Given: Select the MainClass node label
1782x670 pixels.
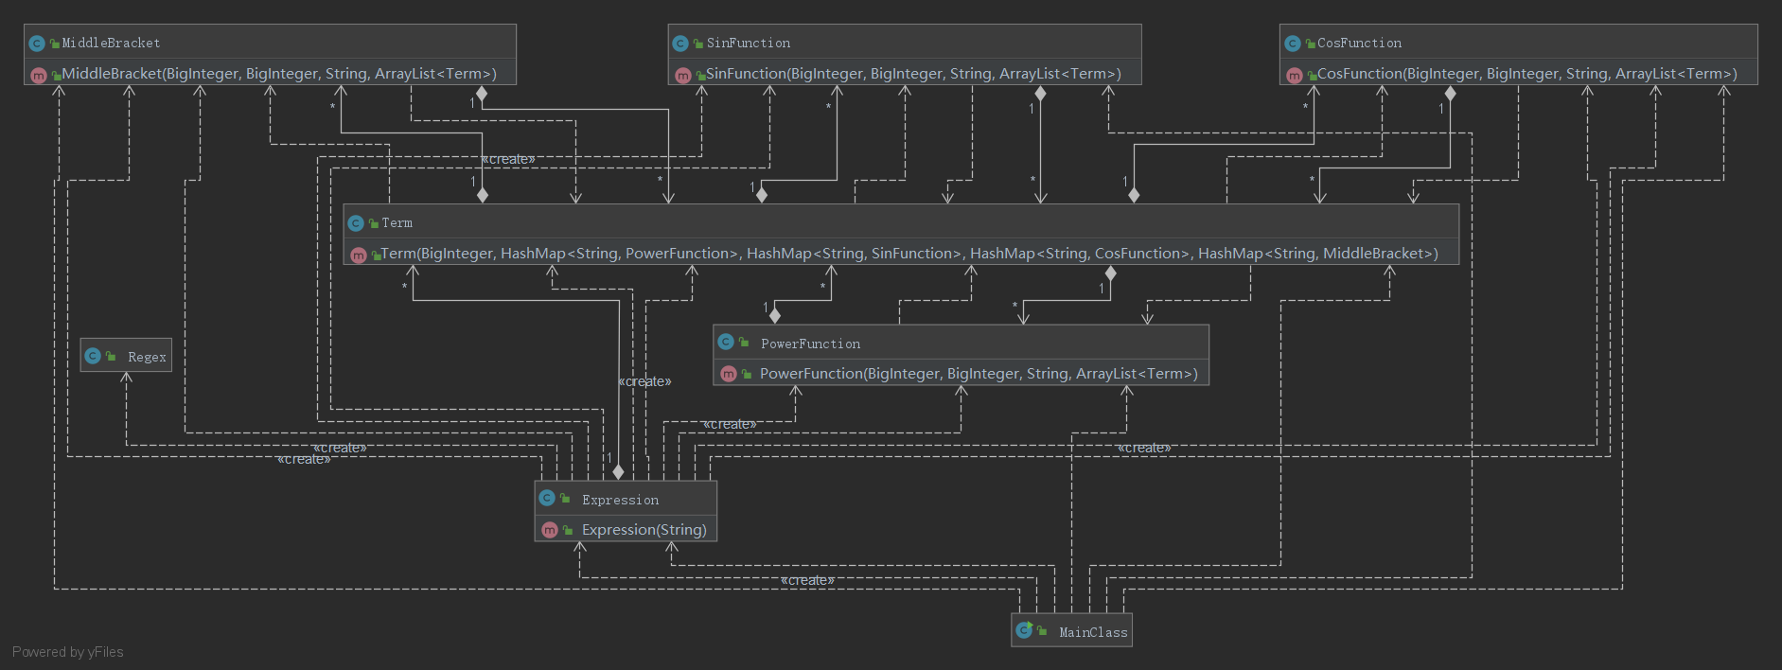Looking at the screenshot, I should [1093, 632].
